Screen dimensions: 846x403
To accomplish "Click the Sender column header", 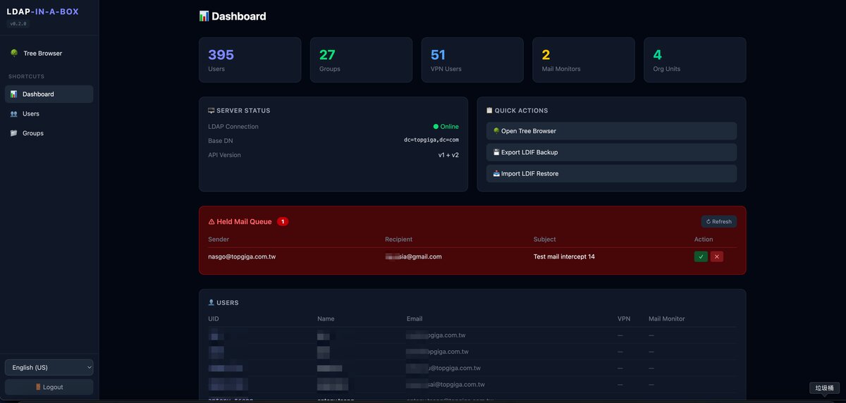I will [219, 240].
